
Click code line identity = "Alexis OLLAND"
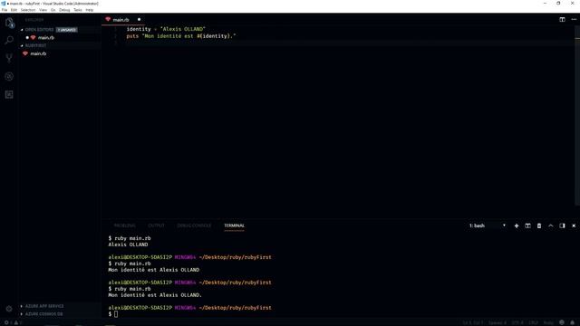pos(166,29)
